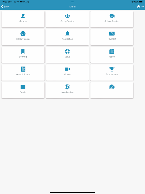Select the School Session graduation cap icon
145x194 pixels.
112,16
